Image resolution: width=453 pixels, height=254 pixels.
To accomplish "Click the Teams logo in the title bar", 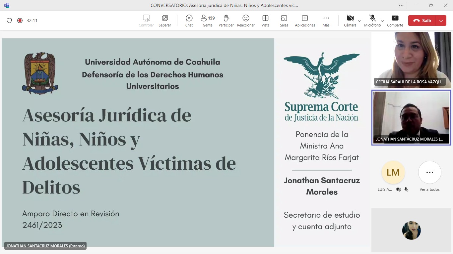I will click(x=7, y=5).
